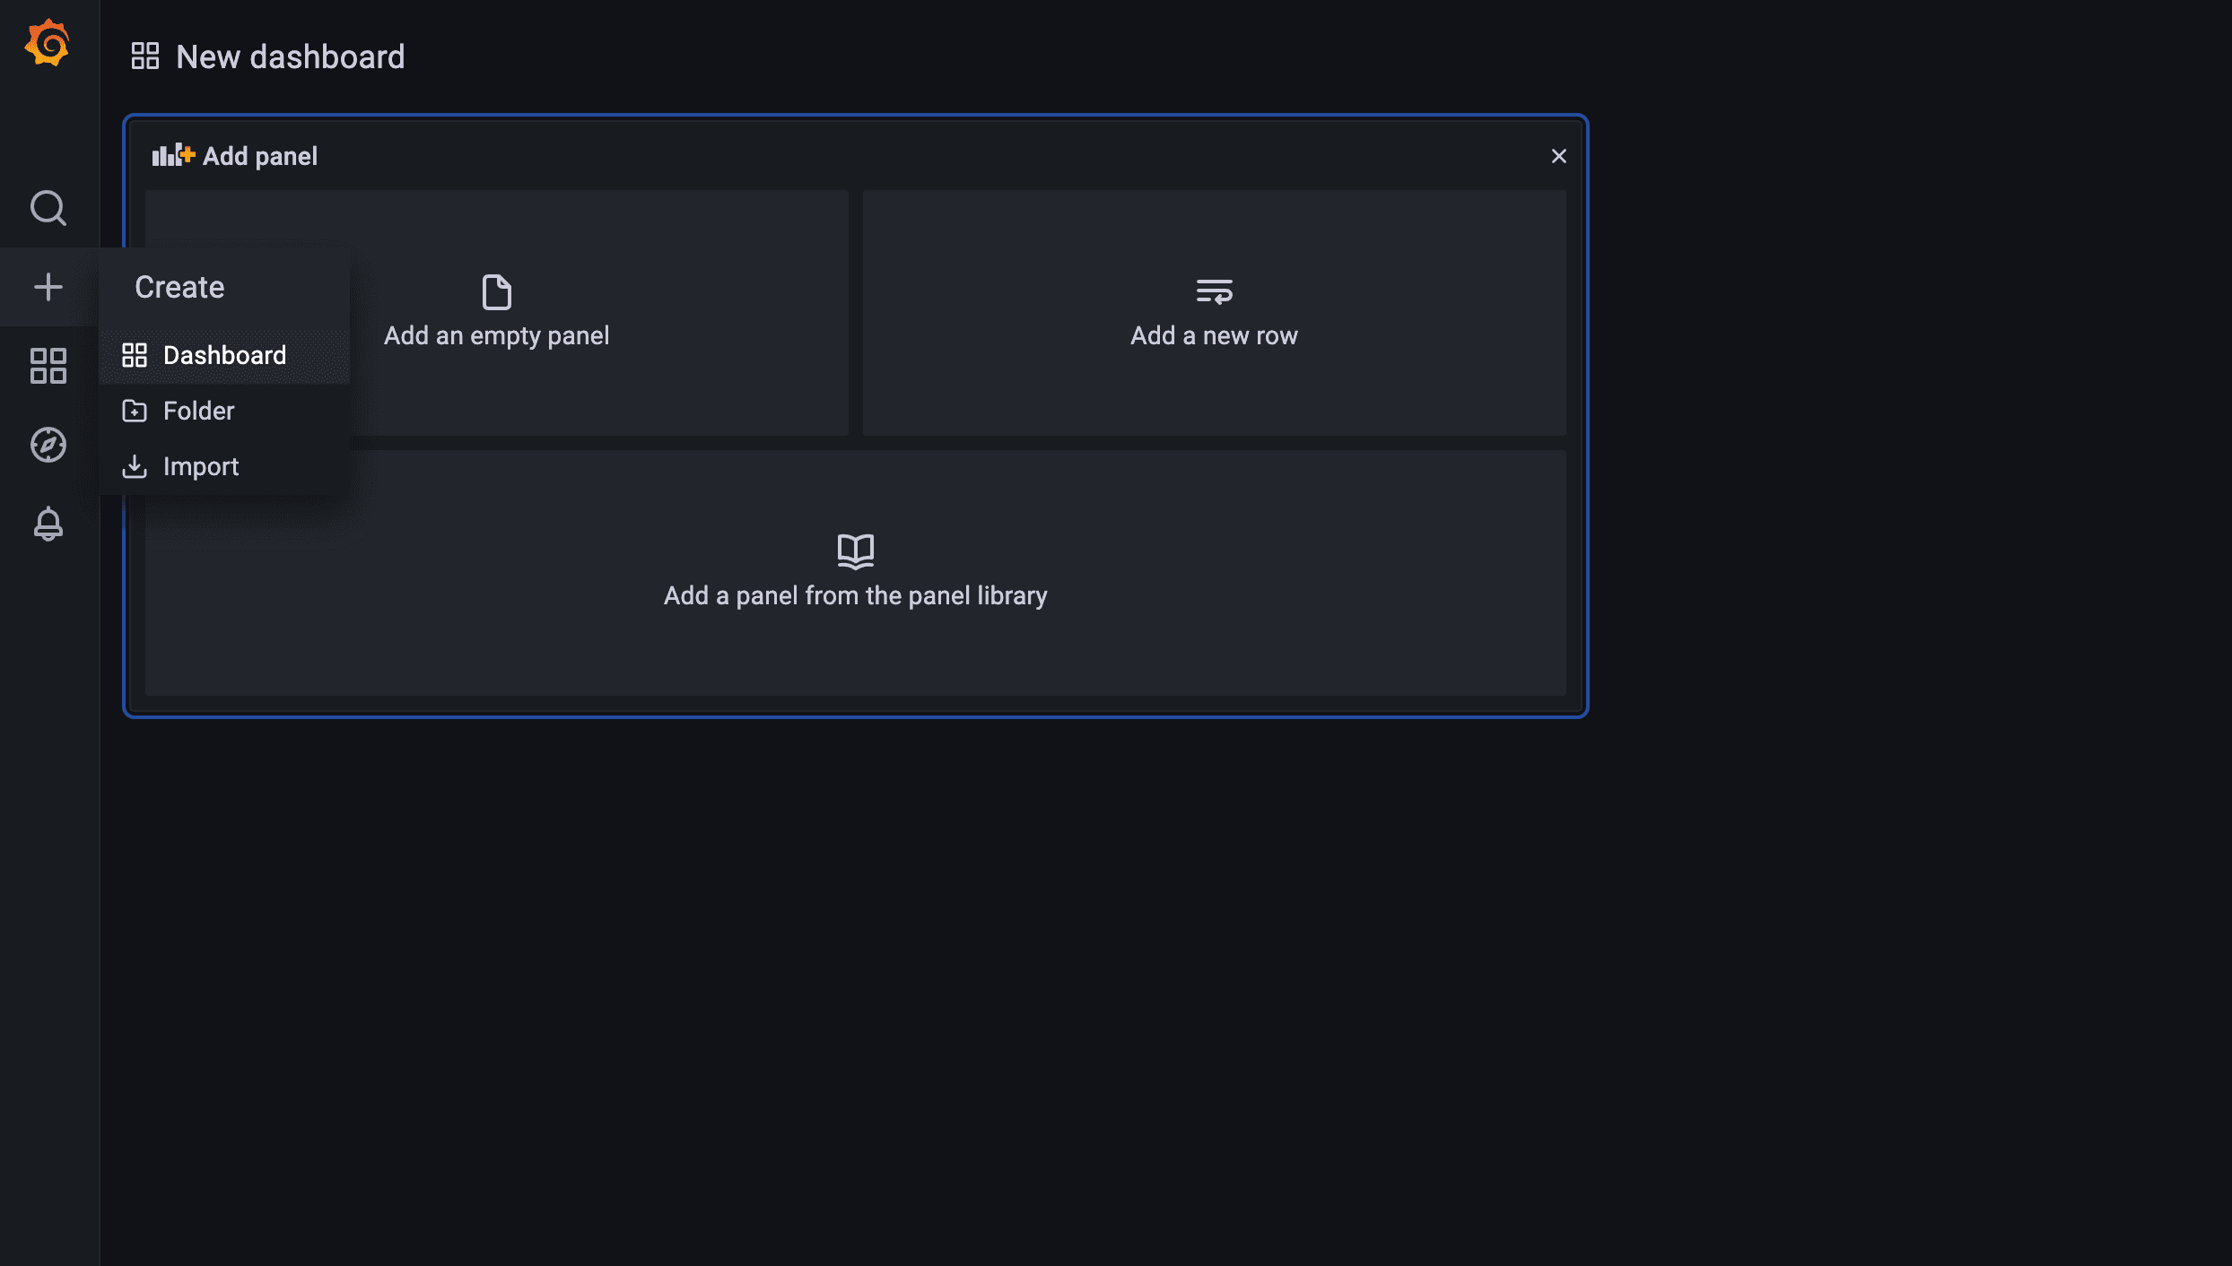Click the panel library book icon
2232x1266 pixels.
[854, 551]
